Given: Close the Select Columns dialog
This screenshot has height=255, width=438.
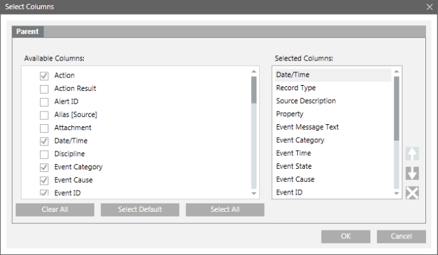Looking at the screenshot, I should tap(429, 7).
